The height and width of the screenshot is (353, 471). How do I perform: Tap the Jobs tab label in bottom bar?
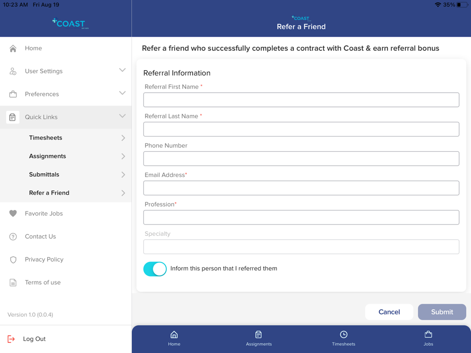point(428,344)
